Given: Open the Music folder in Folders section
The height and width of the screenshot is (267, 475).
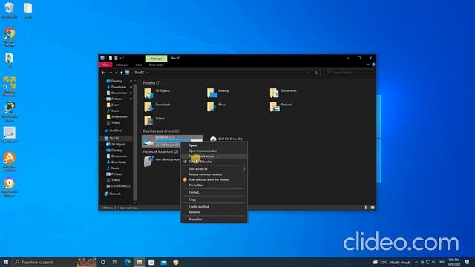Looking at the screenshot, I should (217, 107).
